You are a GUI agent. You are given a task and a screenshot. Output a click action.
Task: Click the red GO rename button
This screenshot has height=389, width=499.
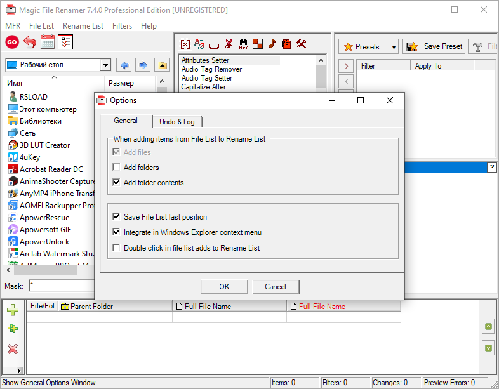tap(12, 42)
